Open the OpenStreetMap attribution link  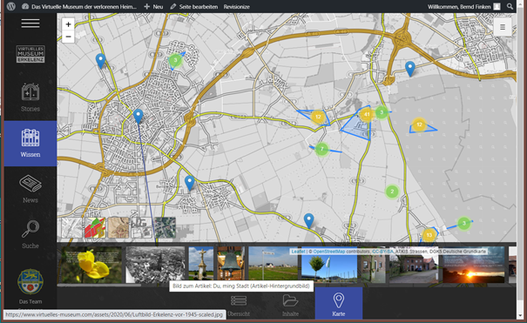329,251
